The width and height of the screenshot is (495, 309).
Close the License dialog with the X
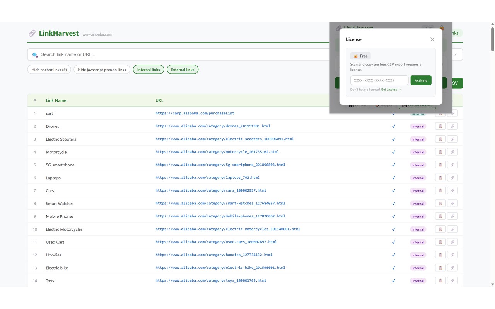point(432,39)
